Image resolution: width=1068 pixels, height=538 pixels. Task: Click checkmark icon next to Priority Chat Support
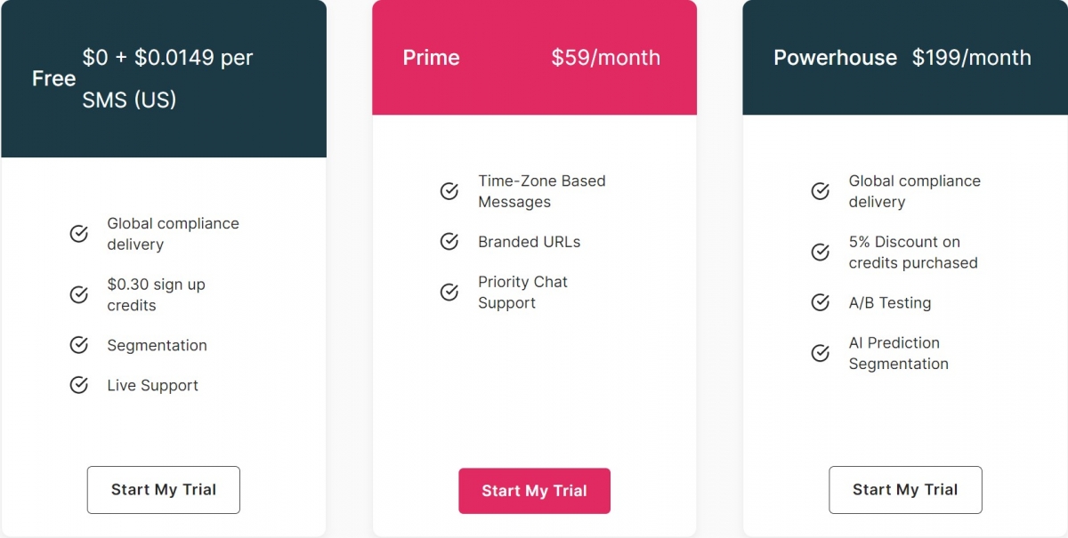point(449,292)
